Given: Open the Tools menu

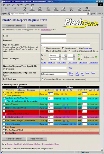Looking at the screenshot, I should tap(27, 5).
